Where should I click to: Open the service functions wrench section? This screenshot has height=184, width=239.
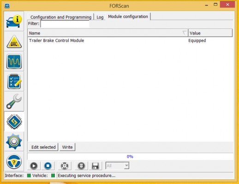click(x=14, y=102)
